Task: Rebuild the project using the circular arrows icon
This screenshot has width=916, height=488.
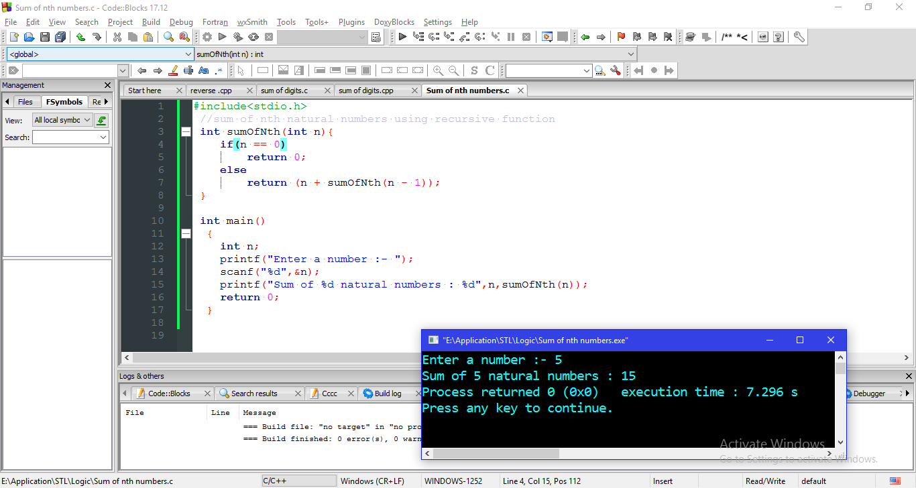Action: tap(254, 37)
